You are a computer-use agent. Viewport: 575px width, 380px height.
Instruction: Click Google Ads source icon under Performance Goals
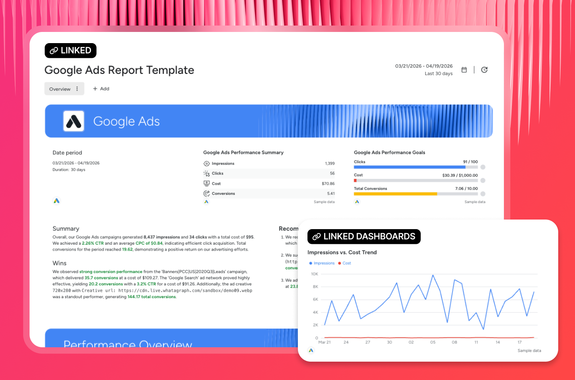(357, 202)
